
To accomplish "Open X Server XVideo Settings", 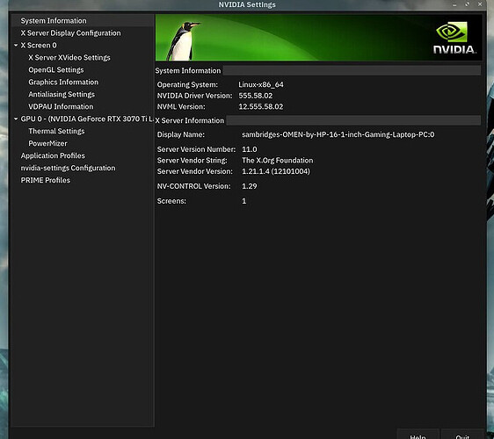I will (x=69, y=58).
